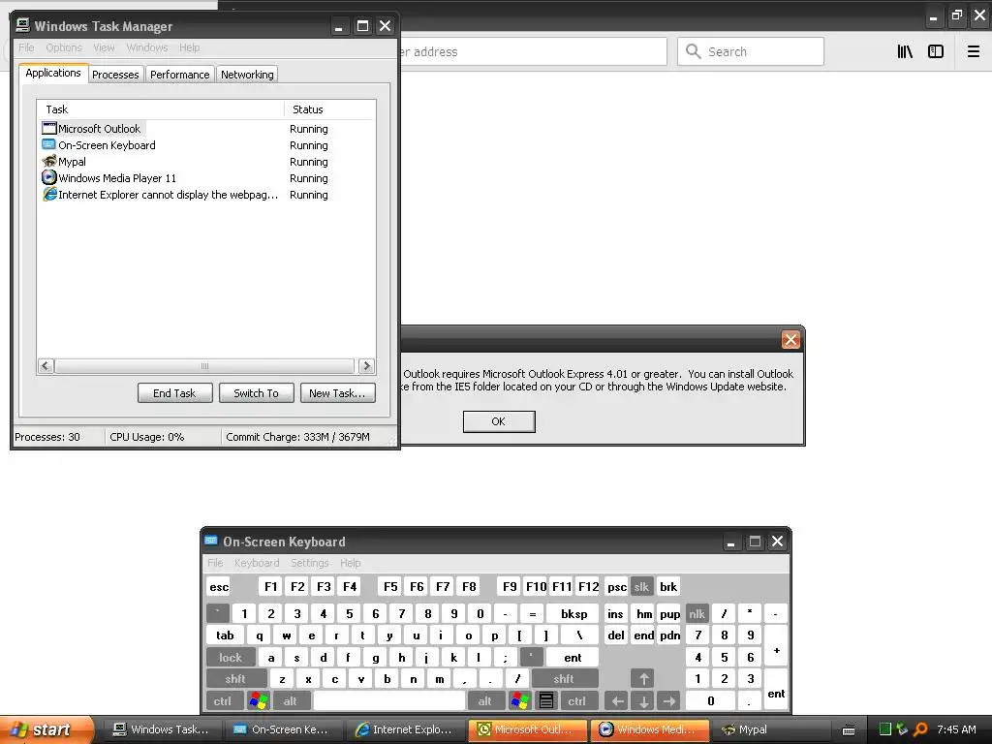
Task: Click the browser address bar
Action: pos(532,51)
